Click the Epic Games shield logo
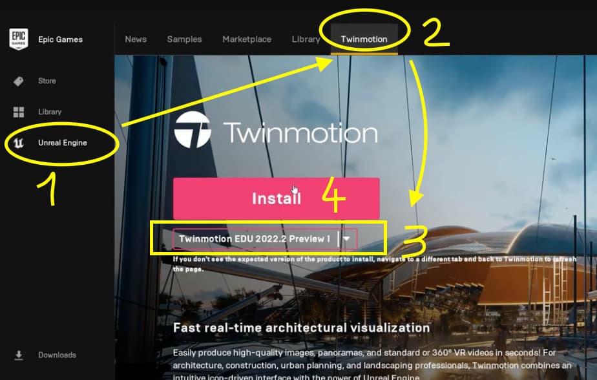Image resolution: width=597 pixels, height=380 pixels. click(19, 39)
